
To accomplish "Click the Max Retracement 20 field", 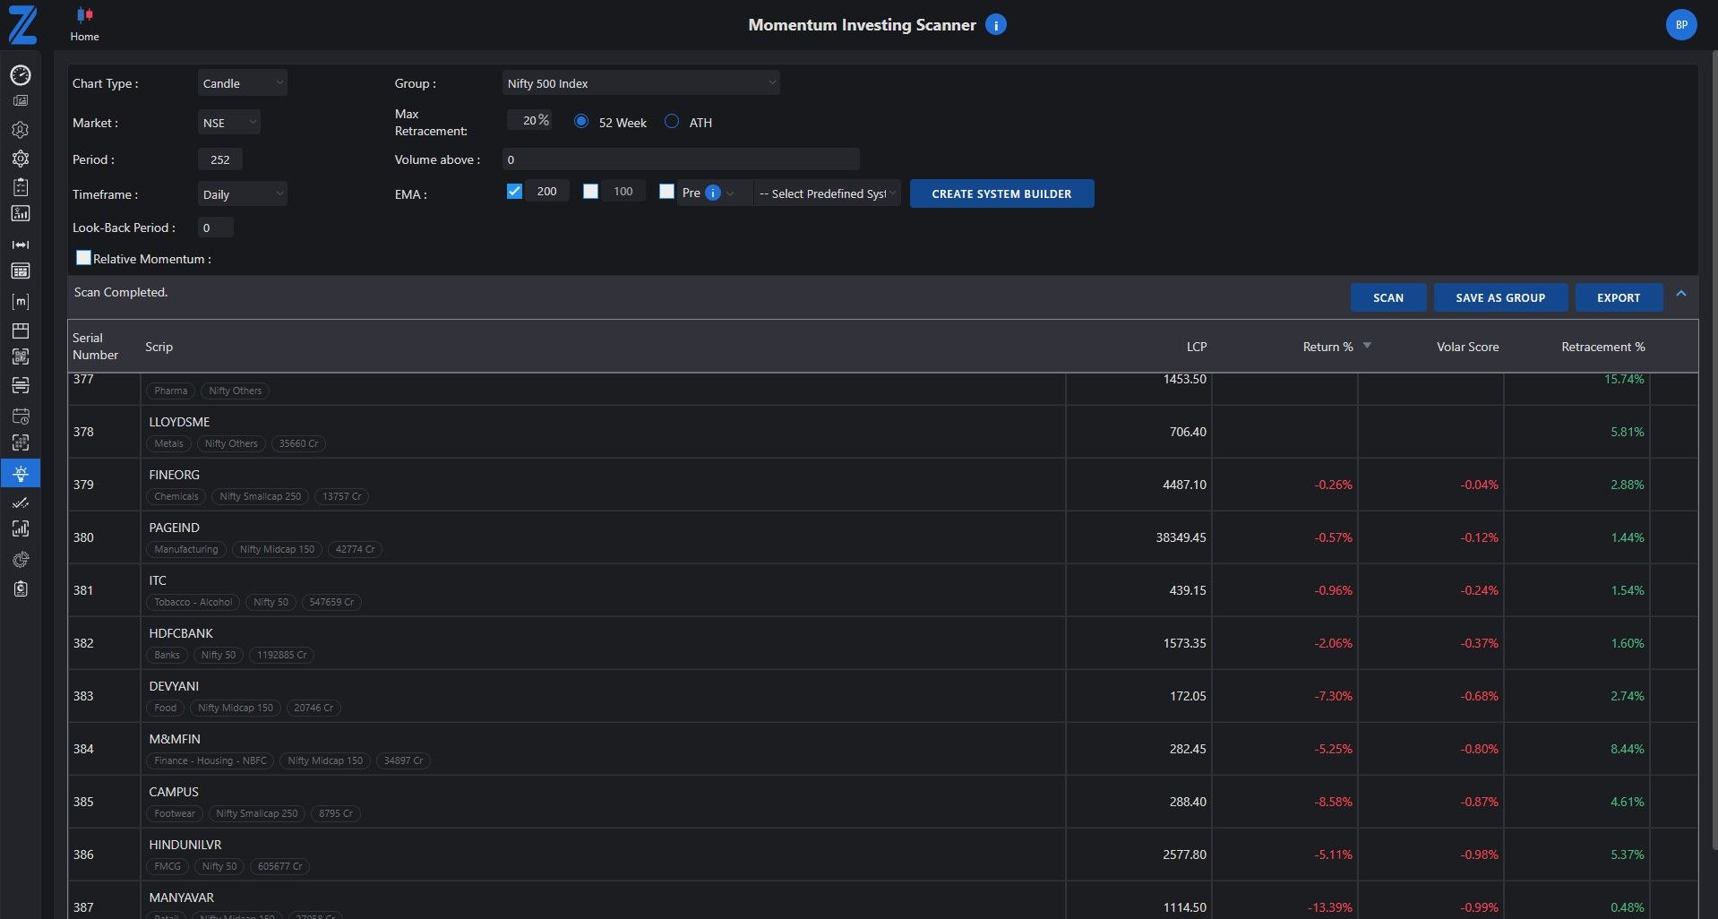I will (x=529, y=120).
